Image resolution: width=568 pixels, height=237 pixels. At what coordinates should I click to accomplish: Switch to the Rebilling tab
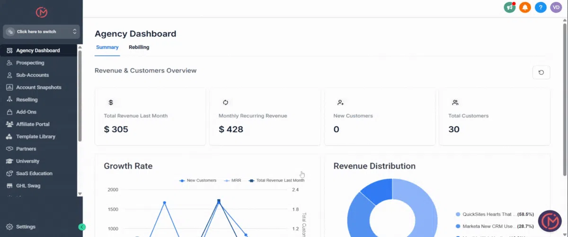click(139, 47)
